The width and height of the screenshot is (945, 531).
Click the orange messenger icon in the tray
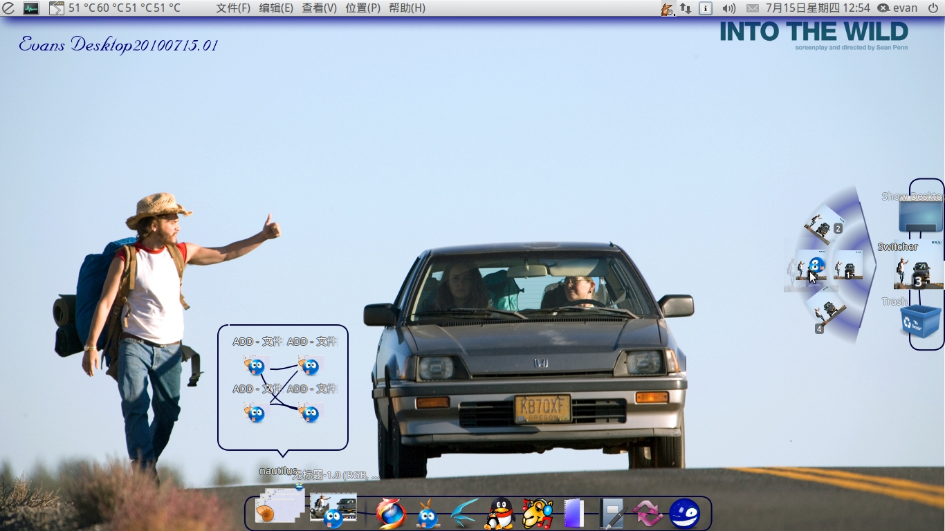tap(667, 8)
